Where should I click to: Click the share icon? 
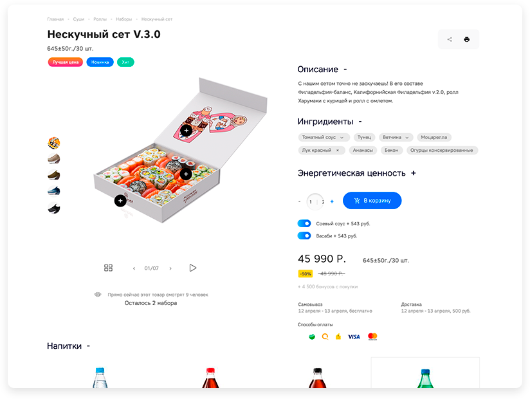[x=450, y=39]
